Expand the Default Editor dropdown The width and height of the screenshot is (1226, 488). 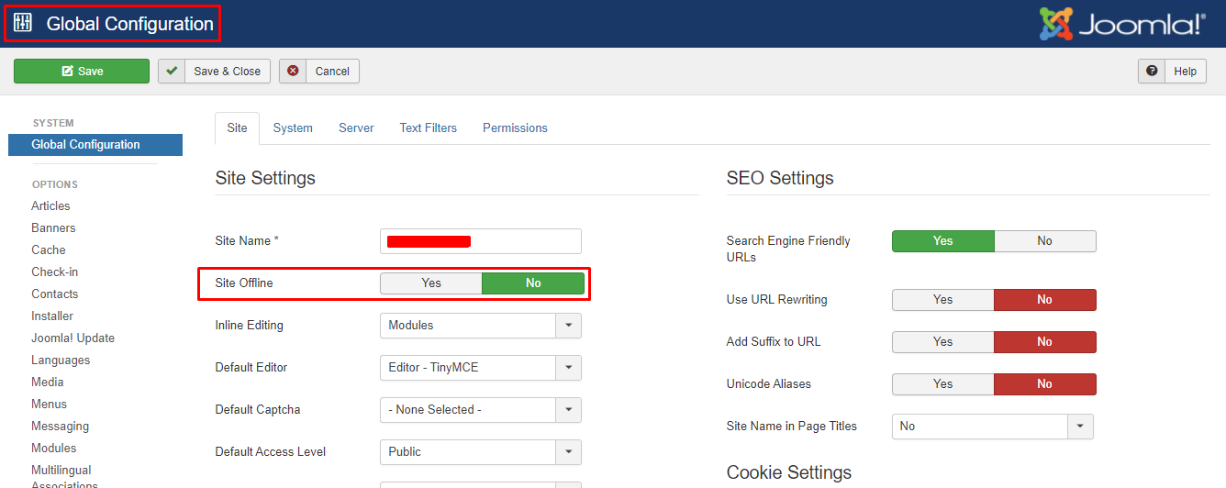coord(568,368)
